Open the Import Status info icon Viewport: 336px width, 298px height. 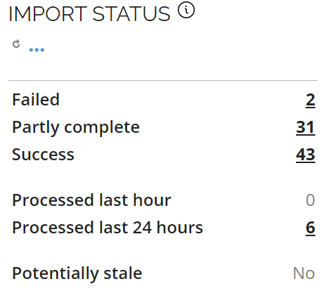[x=186, y=10]
